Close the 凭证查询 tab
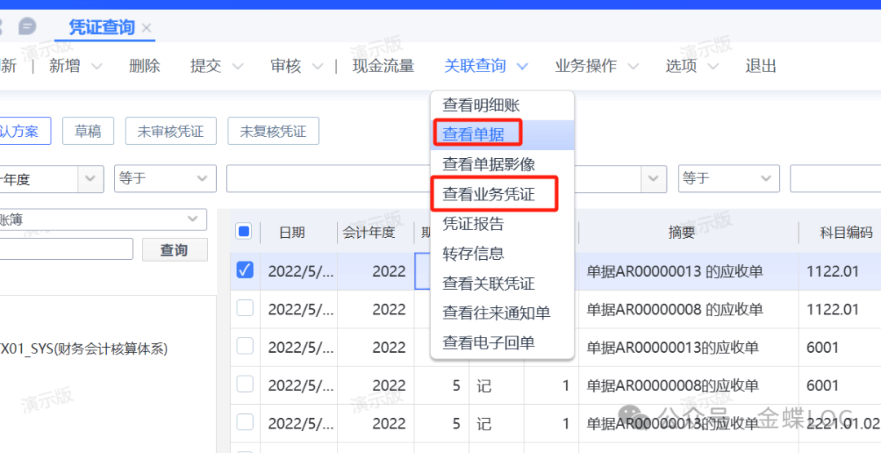The image size is (881, 453). tap(147, 28)
